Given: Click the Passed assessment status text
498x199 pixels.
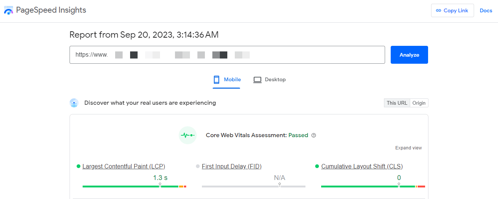Looking at the screenshot, I should [298, 135].
